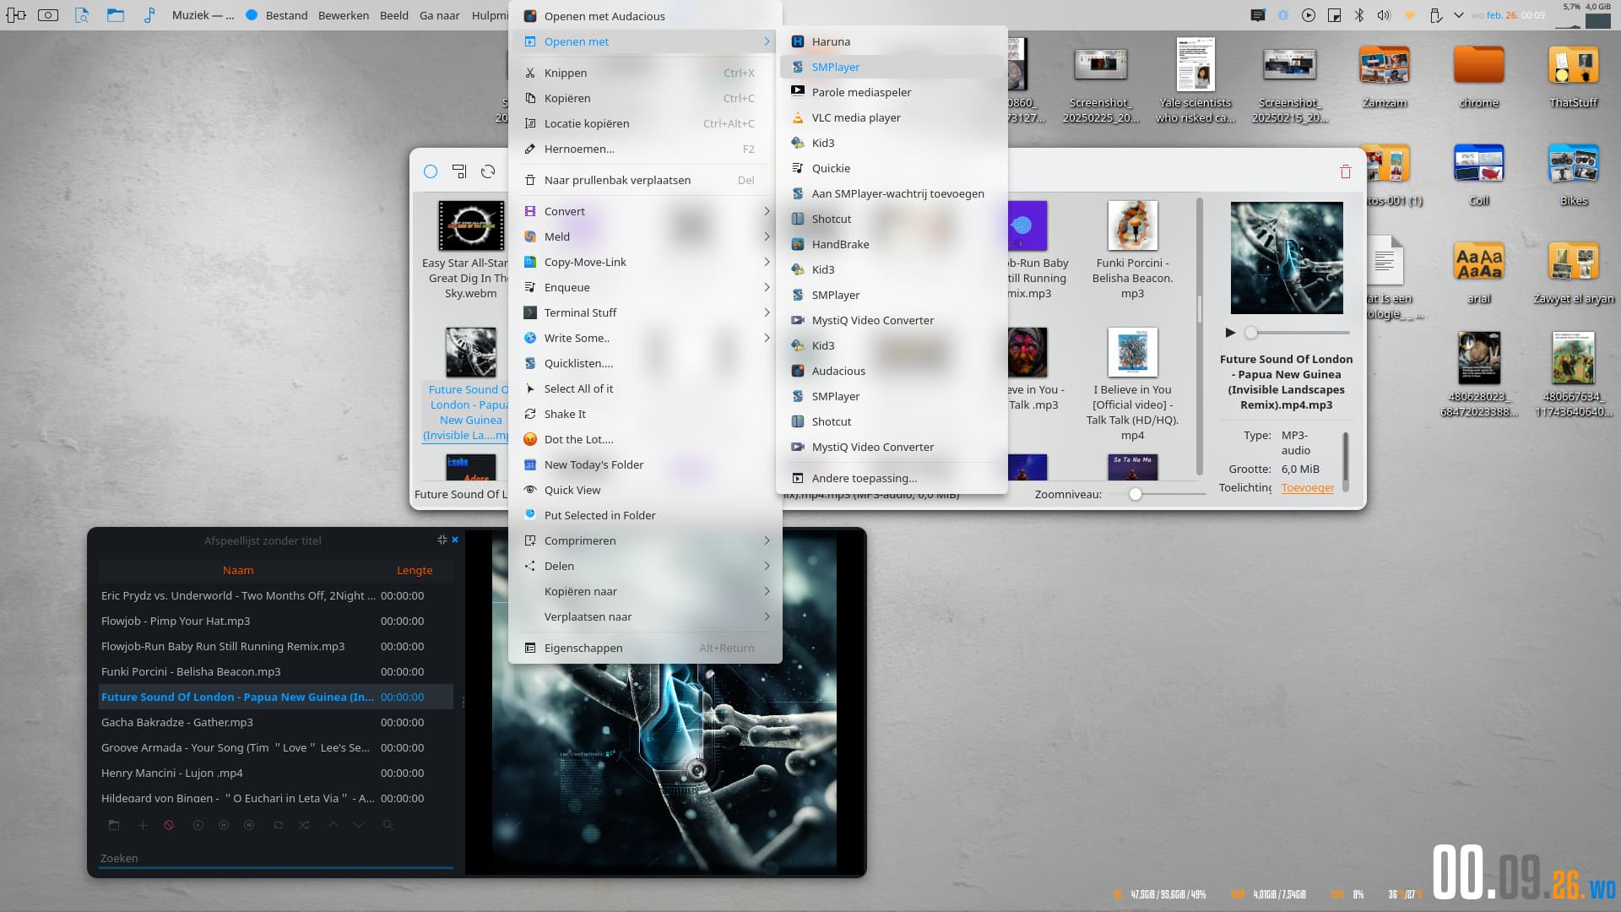Viewport: 1621px width, 912px height.
Task: Open Eigenschappen from context menu
Action: 645,648
